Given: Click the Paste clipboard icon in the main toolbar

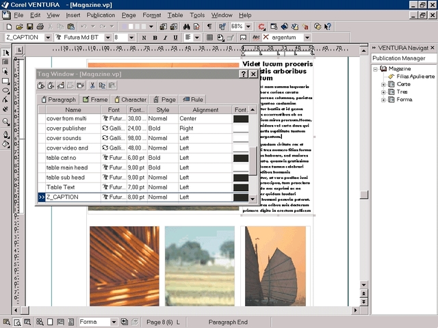Looking at the screenshot, I should coord(71,27).
